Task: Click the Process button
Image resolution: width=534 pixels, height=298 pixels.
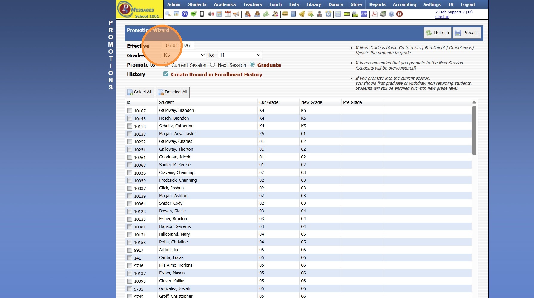Action: (x=467, y=33)
